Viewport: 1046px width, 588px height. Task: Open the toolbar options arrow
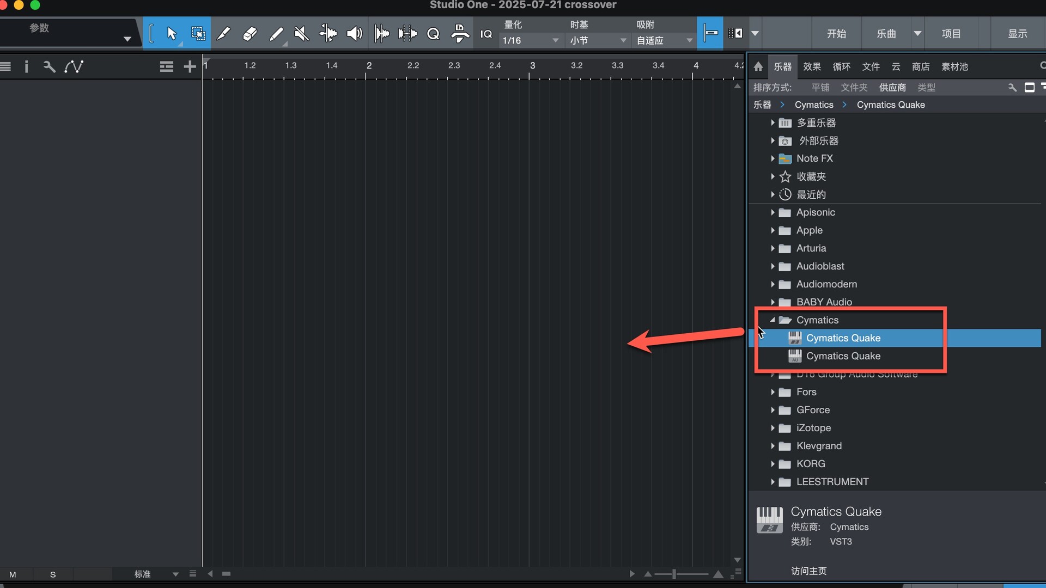755,33
